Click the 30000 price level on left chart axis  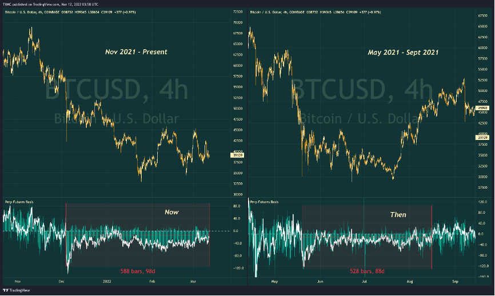point(238,195)
